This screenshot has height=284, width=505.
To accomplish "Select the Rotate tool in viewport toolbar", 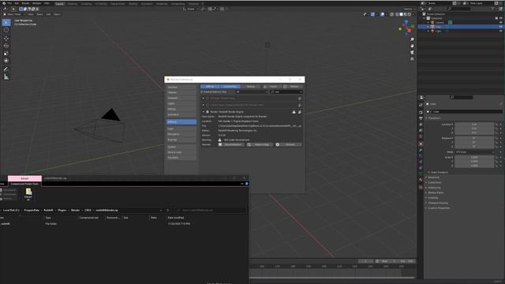I will tap(6, 46).
